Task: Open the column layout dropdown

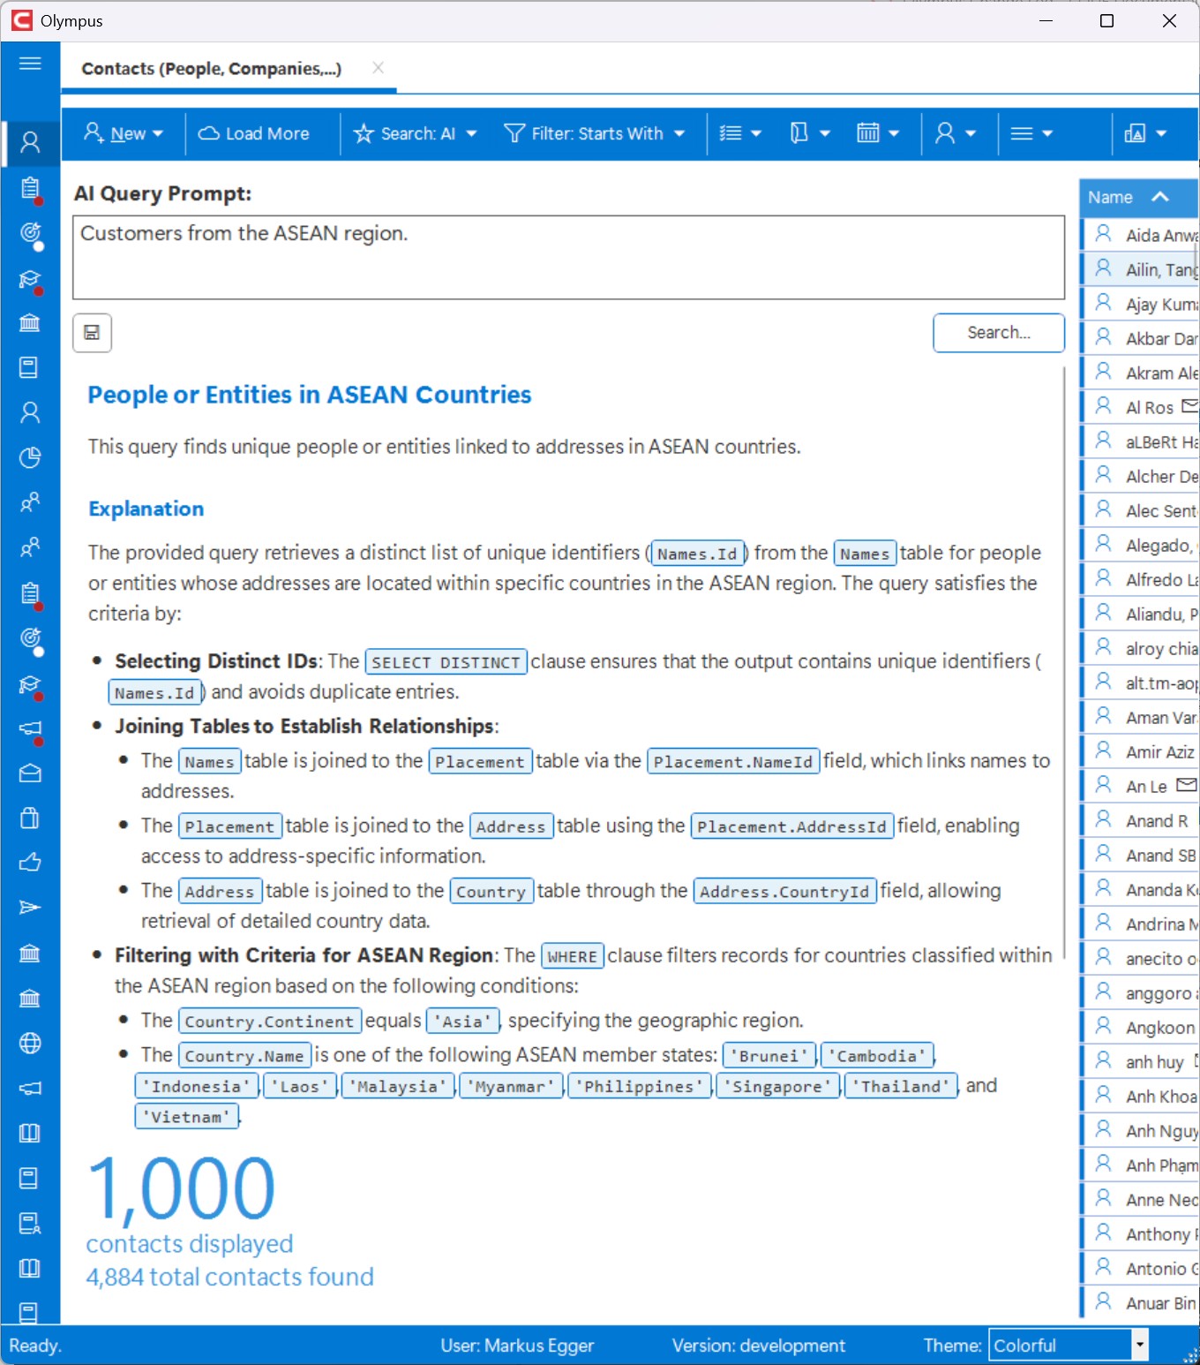Action: coord(810,133)
